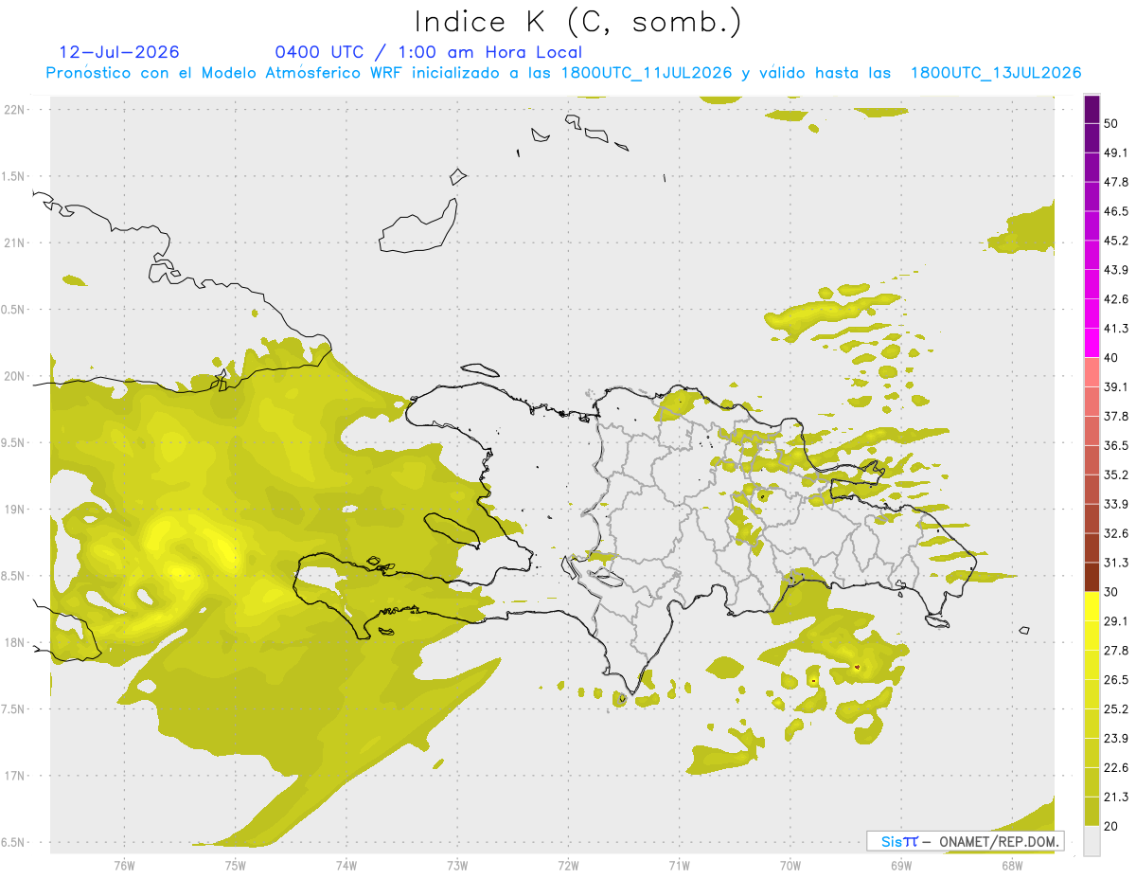Click the '21N' latitude label

16,243
